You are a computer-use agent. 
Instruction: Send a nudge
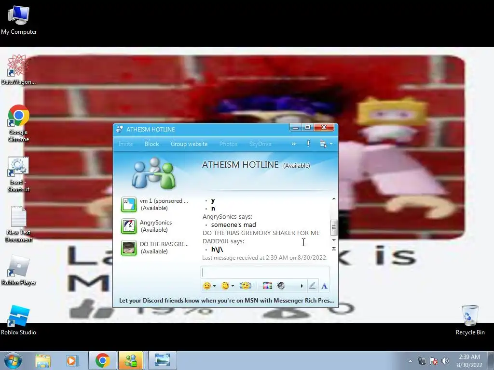246,286
